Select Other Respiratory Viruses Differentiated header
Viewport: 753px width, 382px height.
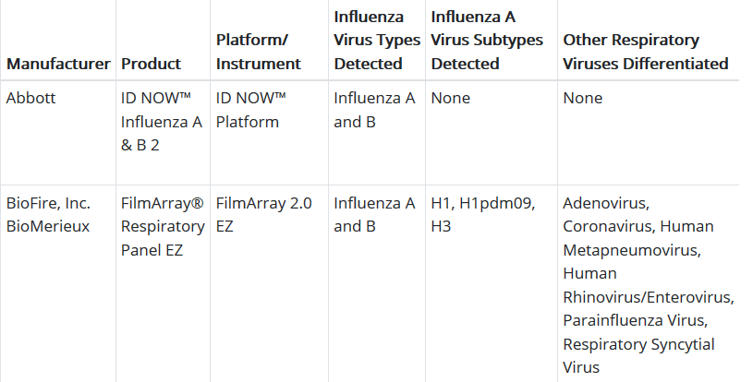[645, 52]
